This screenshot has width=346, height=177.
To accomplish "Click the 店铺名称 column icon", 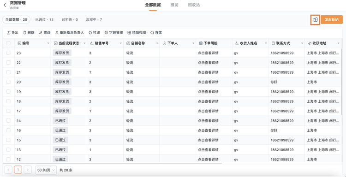I will [x=128, y=43].
